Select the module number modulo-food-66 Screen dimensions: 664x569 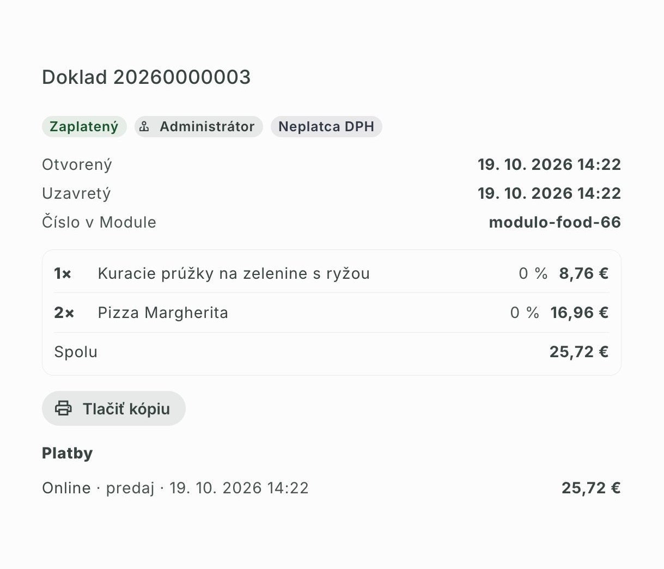coord(555,222)
